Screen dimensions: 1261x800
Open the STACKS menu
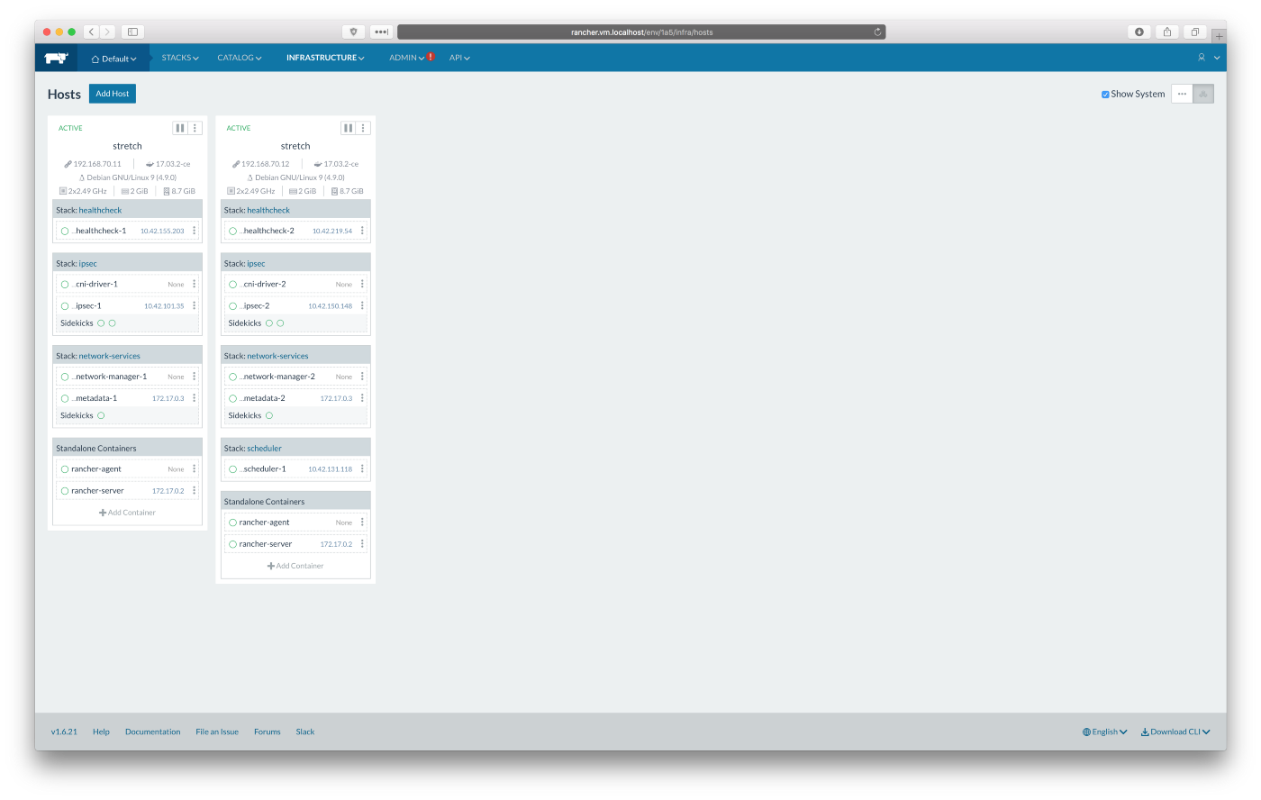point(180,58)
